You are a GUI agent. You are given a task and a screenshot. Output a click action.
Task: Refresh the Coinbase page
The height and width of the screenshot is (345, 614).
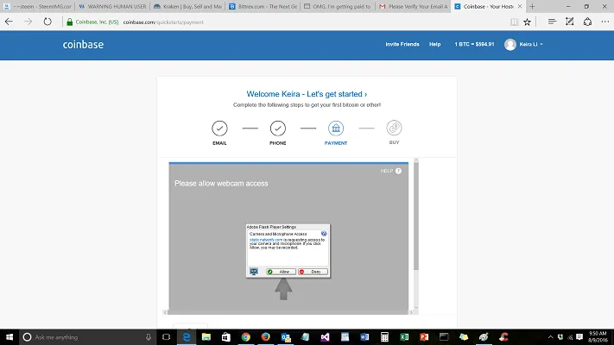pyautogui.click(x=47, y=22)
